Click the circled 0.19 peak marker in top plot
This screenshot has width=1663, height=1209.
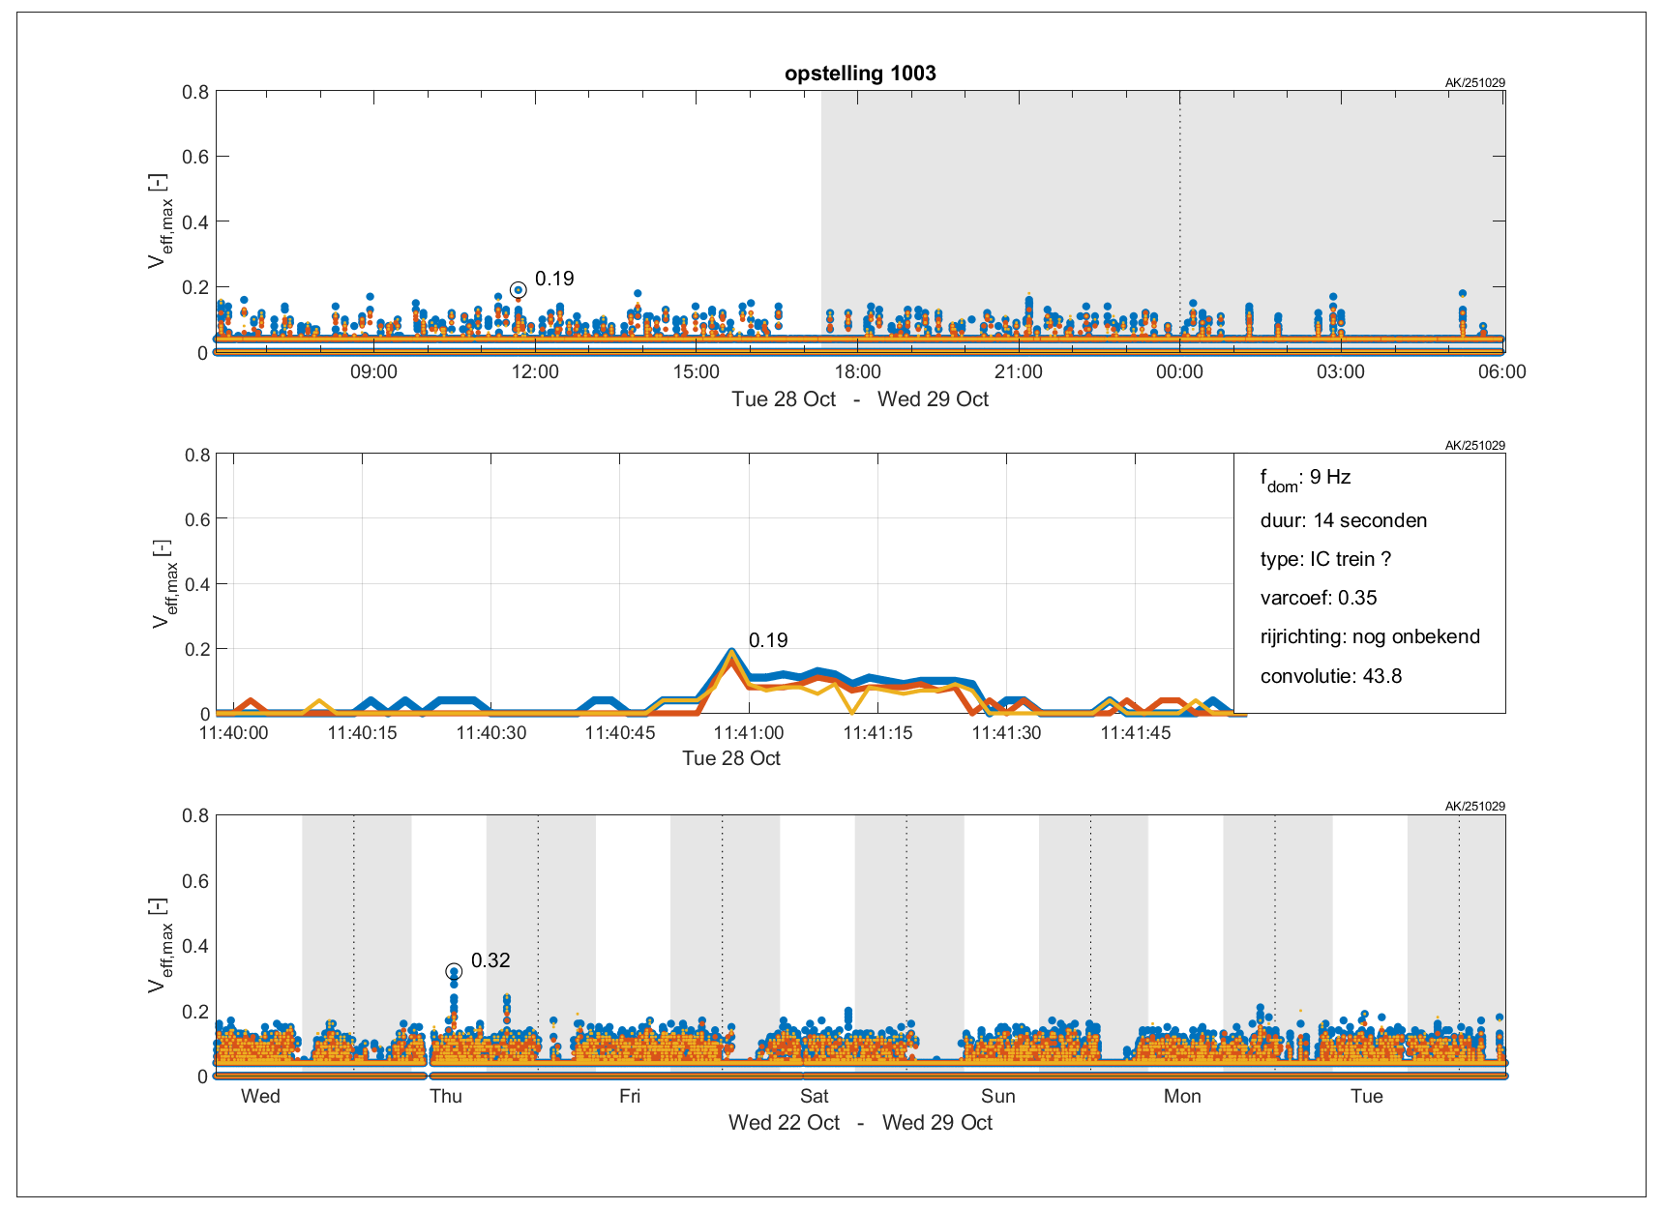point(519,290)
